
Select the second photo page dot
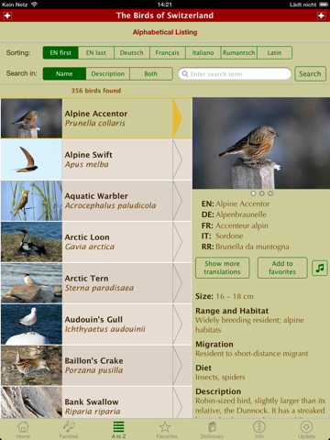point(261,193)
